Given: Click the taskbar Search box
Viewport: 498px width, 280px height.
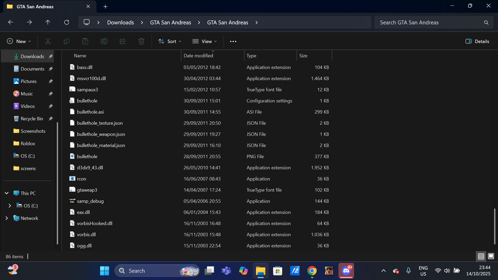Looking at the screenshot, I should (x=157, y=271).
